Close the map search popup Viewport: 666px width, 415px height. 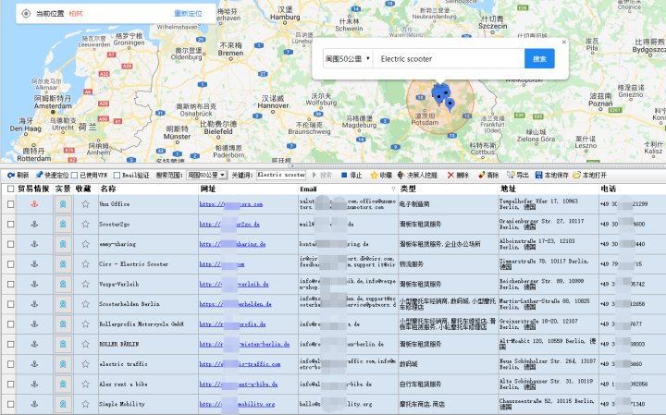[564, 42]
